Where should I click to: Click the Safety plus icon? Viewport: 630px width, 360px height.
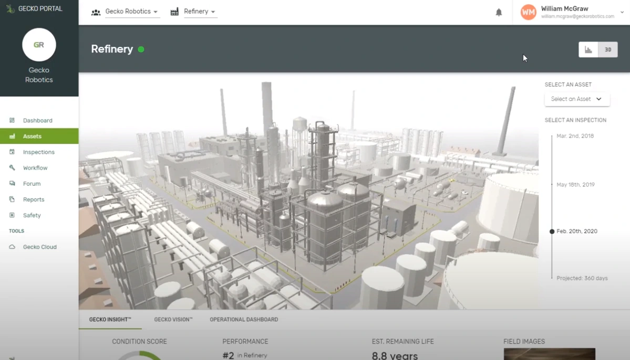(x=12, y=215)
